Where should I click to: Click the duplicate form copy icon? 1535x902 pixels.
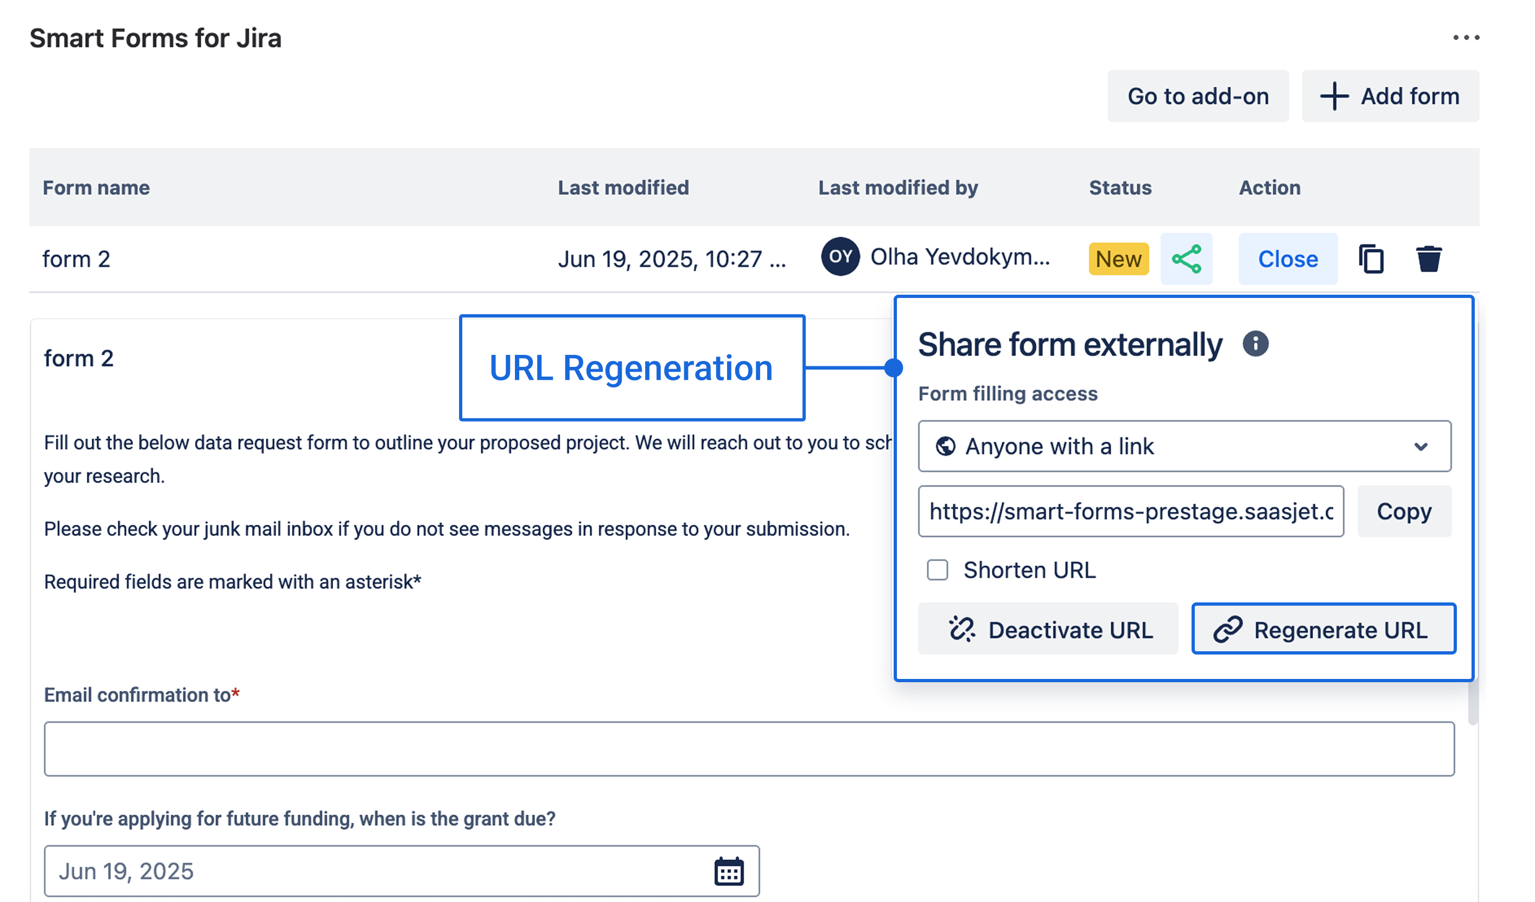pyautogui.click(x=1371, y=259)
